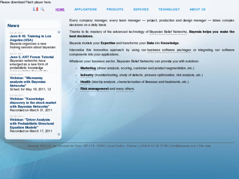Image resolution: width=239 pixels, height=179 pixels.
Task: Follow the many others link
Action: click(125, 89)
